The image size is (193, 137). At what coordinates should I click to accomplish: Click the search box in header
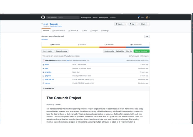(68, 17)
